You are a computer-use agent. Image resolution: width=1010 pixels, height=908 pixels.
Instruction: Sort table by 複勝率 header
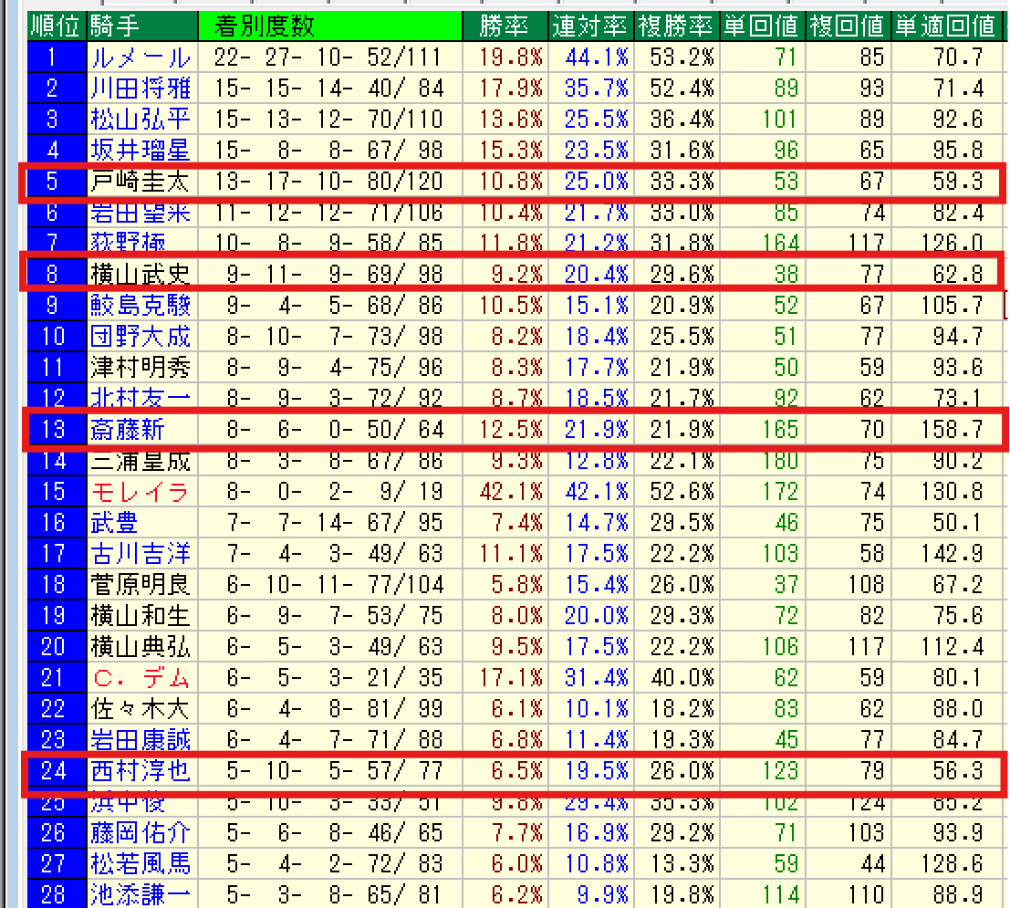click(676, 26)
